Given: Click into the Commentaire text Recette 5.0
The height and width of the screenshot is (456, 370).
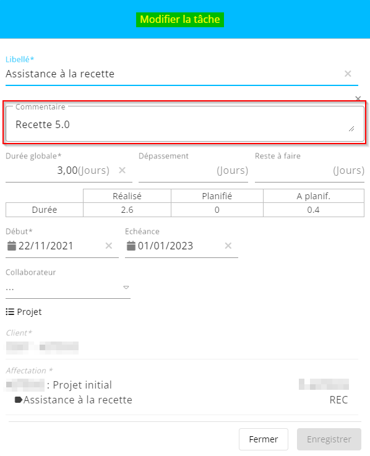Looking at the screenshot, I should click(43, 124).
